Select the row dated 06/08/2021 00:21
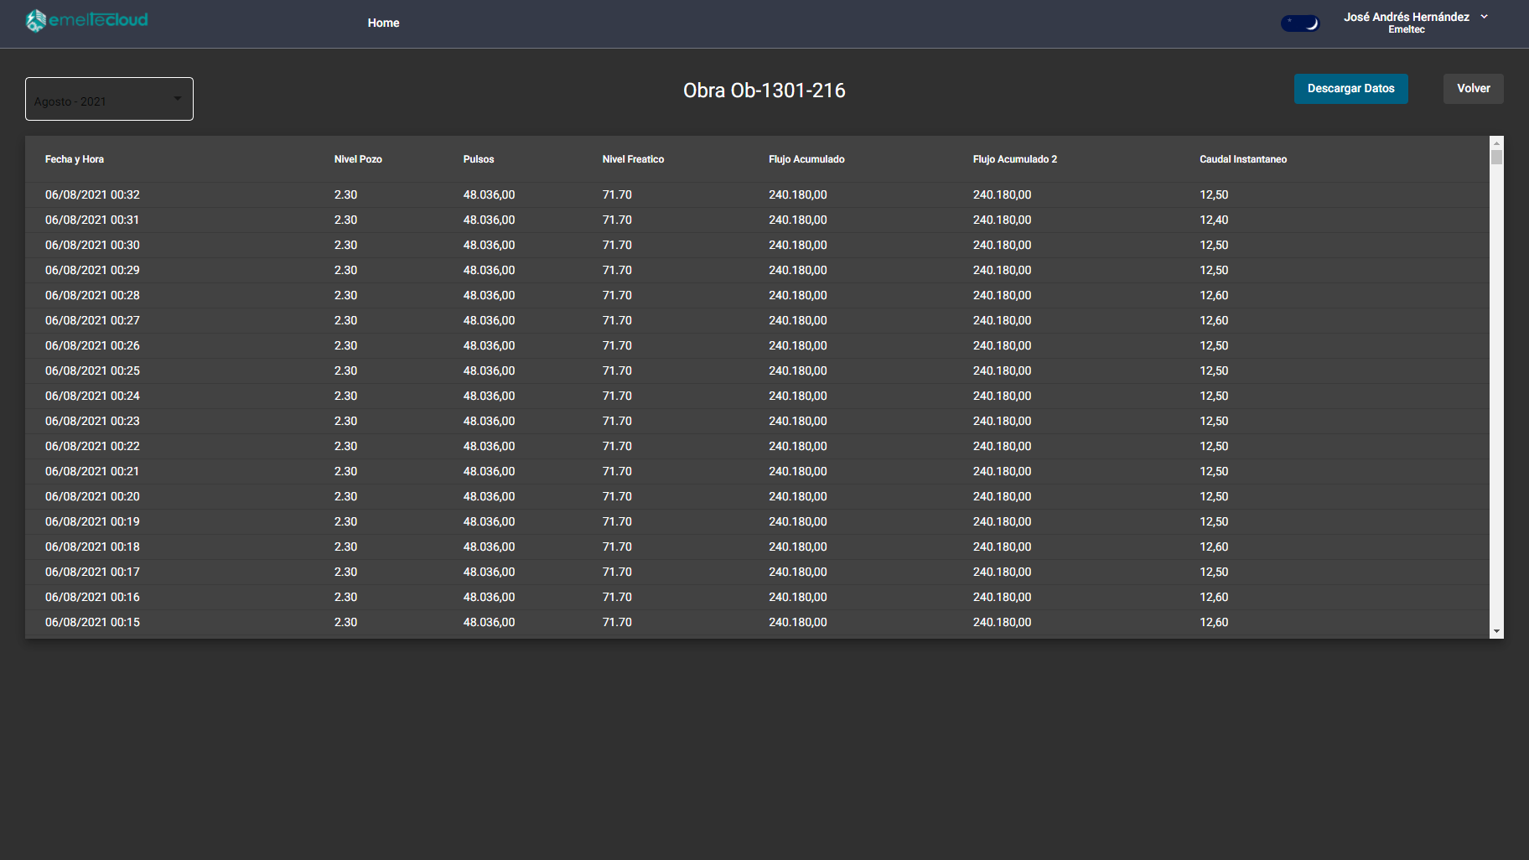Viewport: 1529px width, 860px height. 758,472
